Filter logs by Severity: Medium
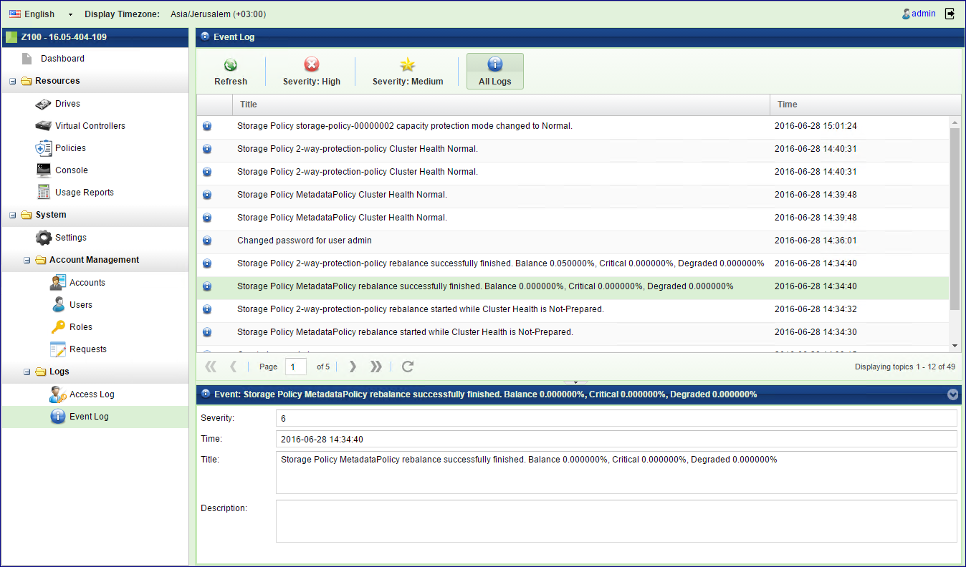This screenshot has height=567, width=966. click(x=408, y=72)
